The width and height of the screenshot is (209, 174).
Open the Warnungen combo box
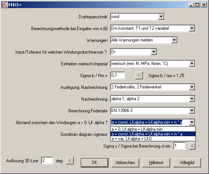(x=174, y=40)
